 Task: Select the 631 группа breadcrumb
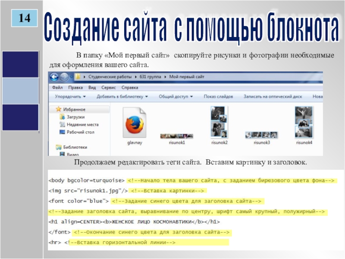pyautogui.click(x=150, y=77)
